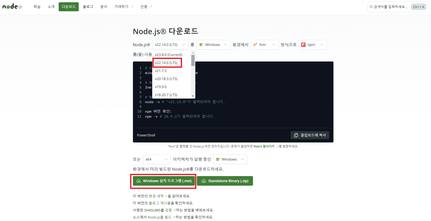Open the npm package manager dropdown
Viewport: 431px width, 221px height.
coord(313,45)
